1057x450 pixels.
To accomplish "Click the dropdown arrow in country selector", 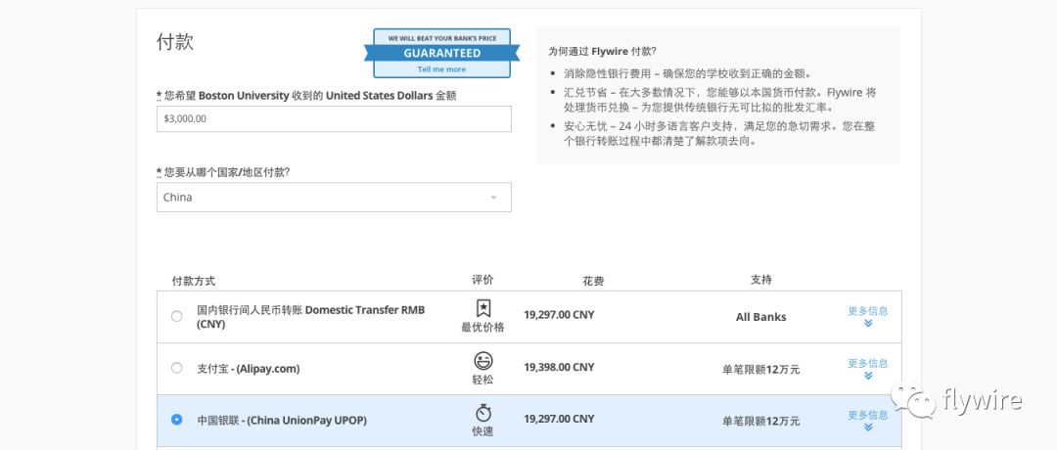I will (x=493, y=198).
